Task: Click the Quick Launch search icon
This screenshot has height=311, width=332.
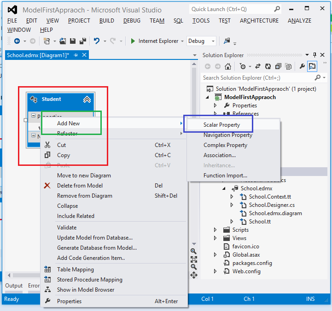Action: pos(277,9)
